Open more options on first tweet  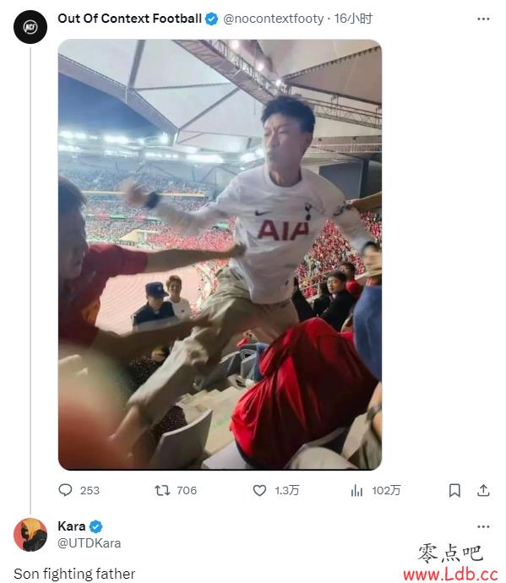(x=483, y=19)
